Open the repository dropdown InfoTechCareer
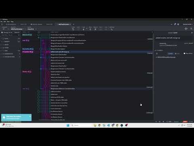194x146 pixels. tap(17, 29)
